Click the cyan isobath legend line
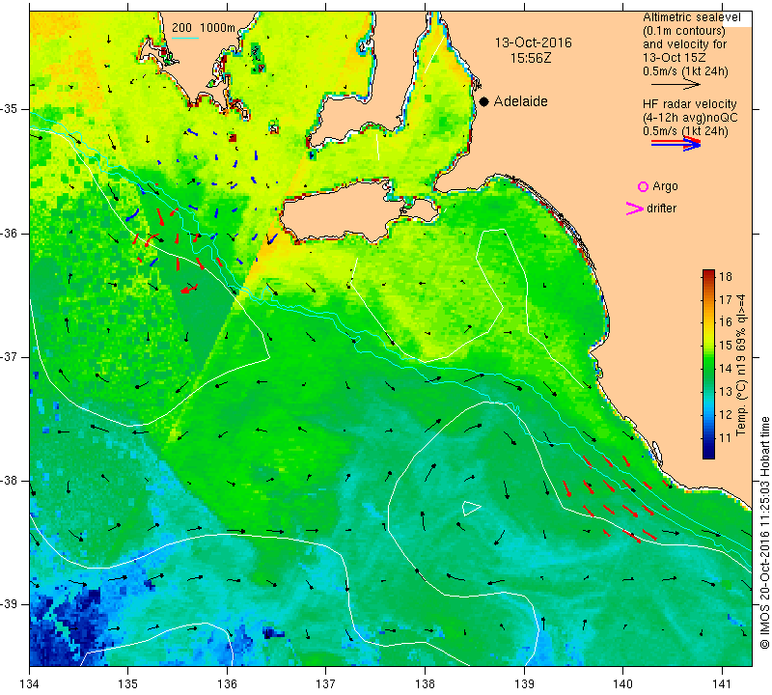Screen dimensions: 772x695 point(185,38)
